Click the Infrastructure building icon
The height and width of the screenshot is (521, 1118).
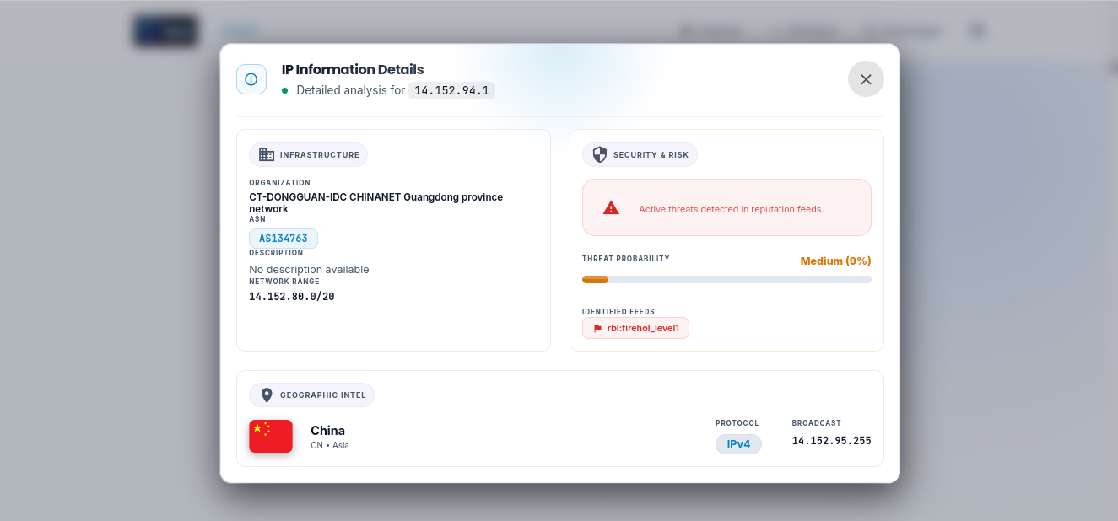[267, 154]
